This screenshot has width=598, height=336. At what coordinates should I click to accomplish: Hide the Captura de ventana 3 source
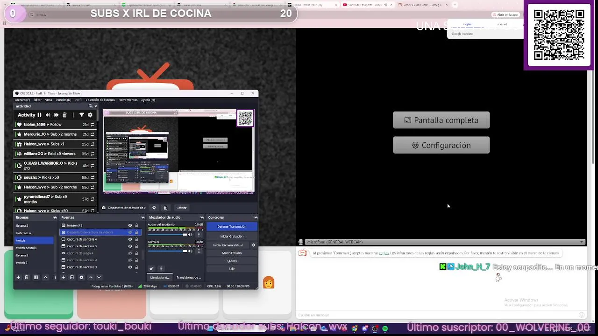pyautogui.click(x=130, y=267)
